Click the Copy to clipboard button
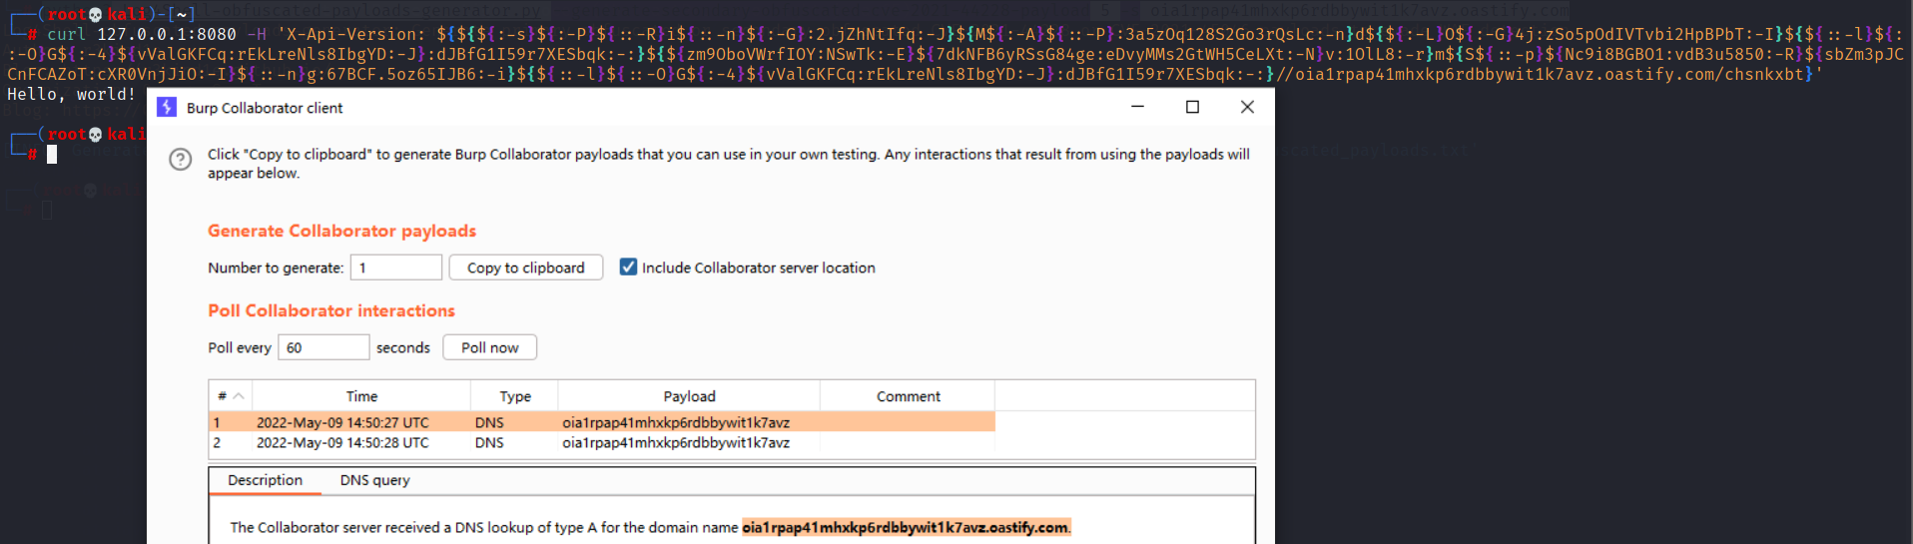 [526, 268]
